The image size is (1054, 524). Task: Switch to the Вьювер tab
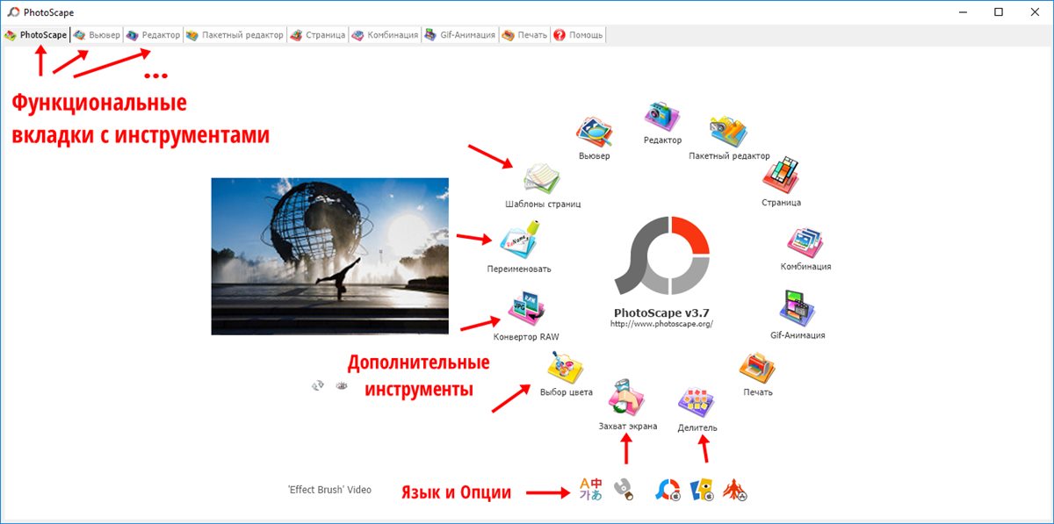click(97, 35)
